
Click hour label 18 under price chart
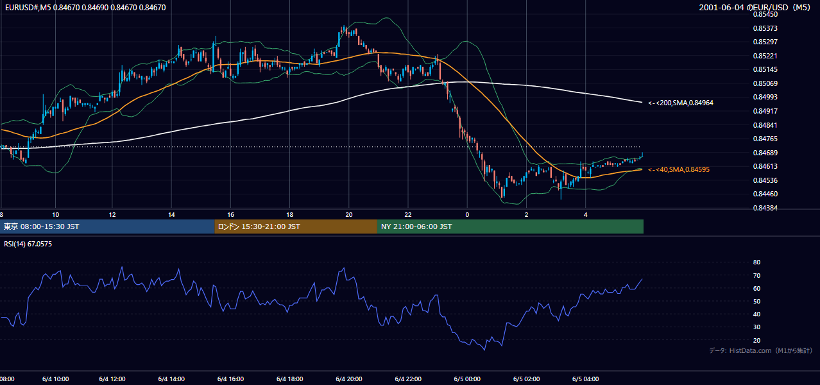[x=289, y=214]
